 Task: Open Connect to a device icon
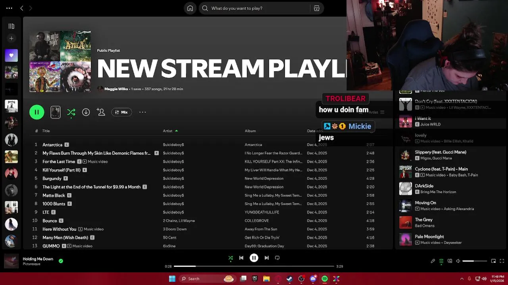tap(450, 261)
